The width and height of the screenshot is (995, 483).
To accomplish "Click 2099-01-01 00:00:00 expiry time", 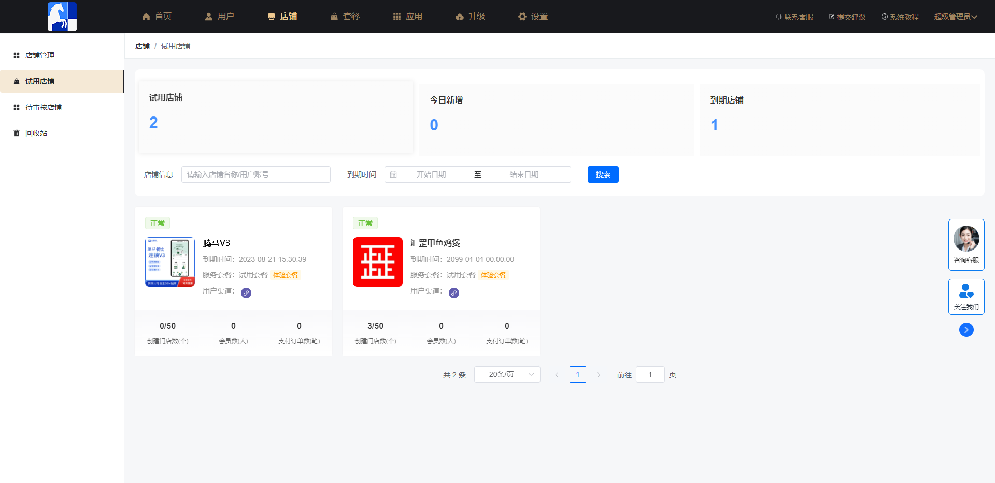I will tap(480, 259).
